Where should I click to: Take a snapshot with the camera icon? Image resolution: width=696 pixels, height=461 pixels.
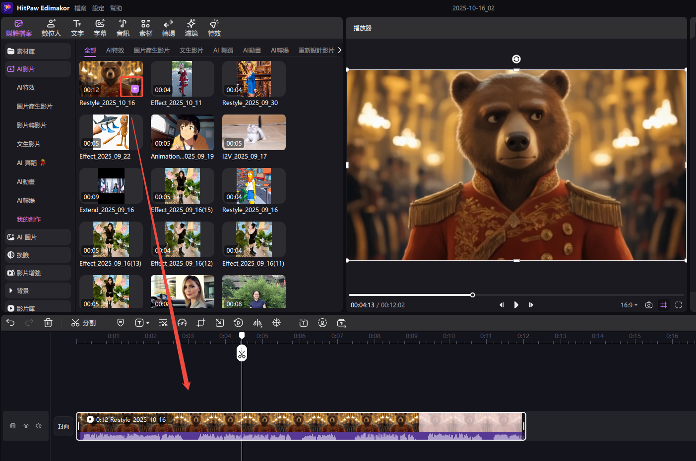648,305
